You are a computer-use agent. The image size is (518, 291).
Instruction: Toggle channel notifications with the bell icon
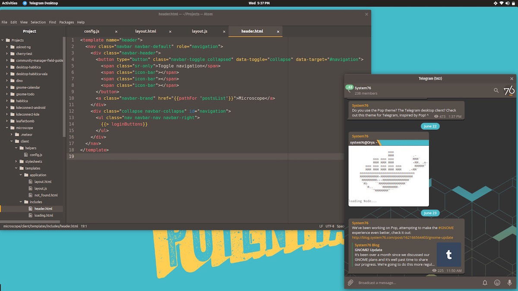tap(484, 282)
